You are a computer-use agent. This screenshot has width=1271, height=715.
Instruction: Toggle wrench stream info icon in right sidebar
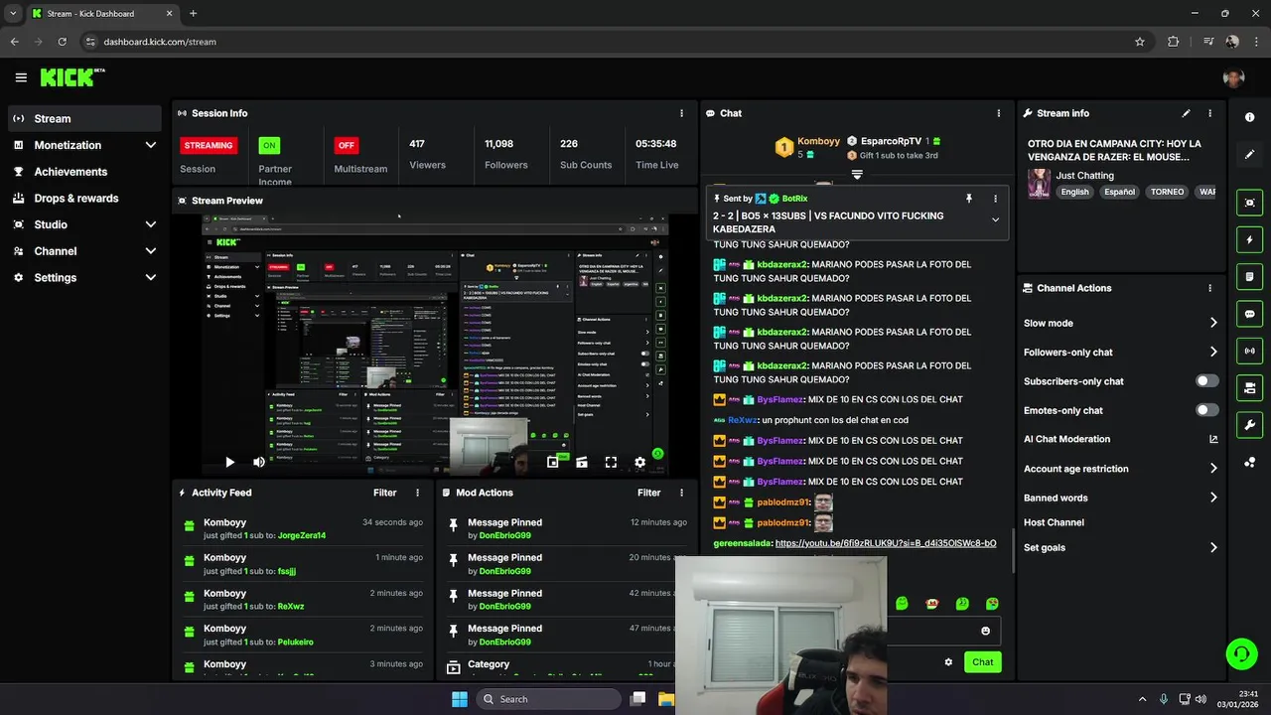click(x=1249, y=425)
